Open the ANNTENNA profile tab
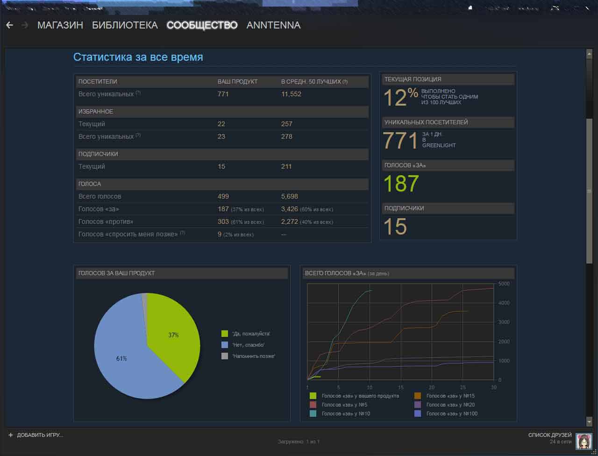The width and height of the screenshot is (598, 456). (273, 25)
